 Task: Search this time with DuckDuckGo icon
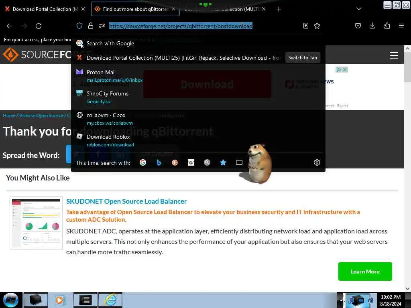click(x=175, y=163)
